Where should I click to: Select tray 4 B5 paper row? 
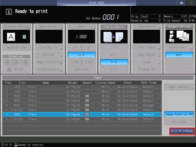click(x=82, y=101)
